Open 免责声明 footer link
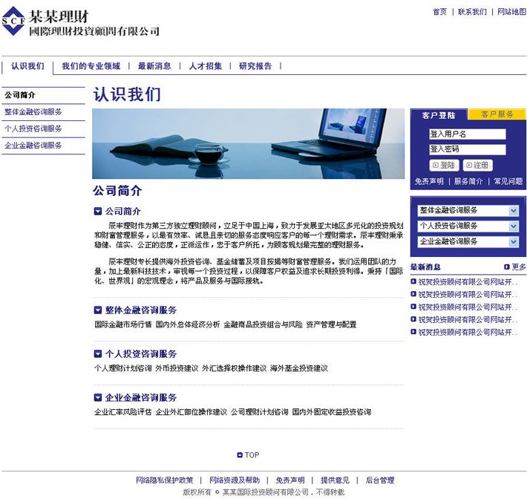 [290, 480]
